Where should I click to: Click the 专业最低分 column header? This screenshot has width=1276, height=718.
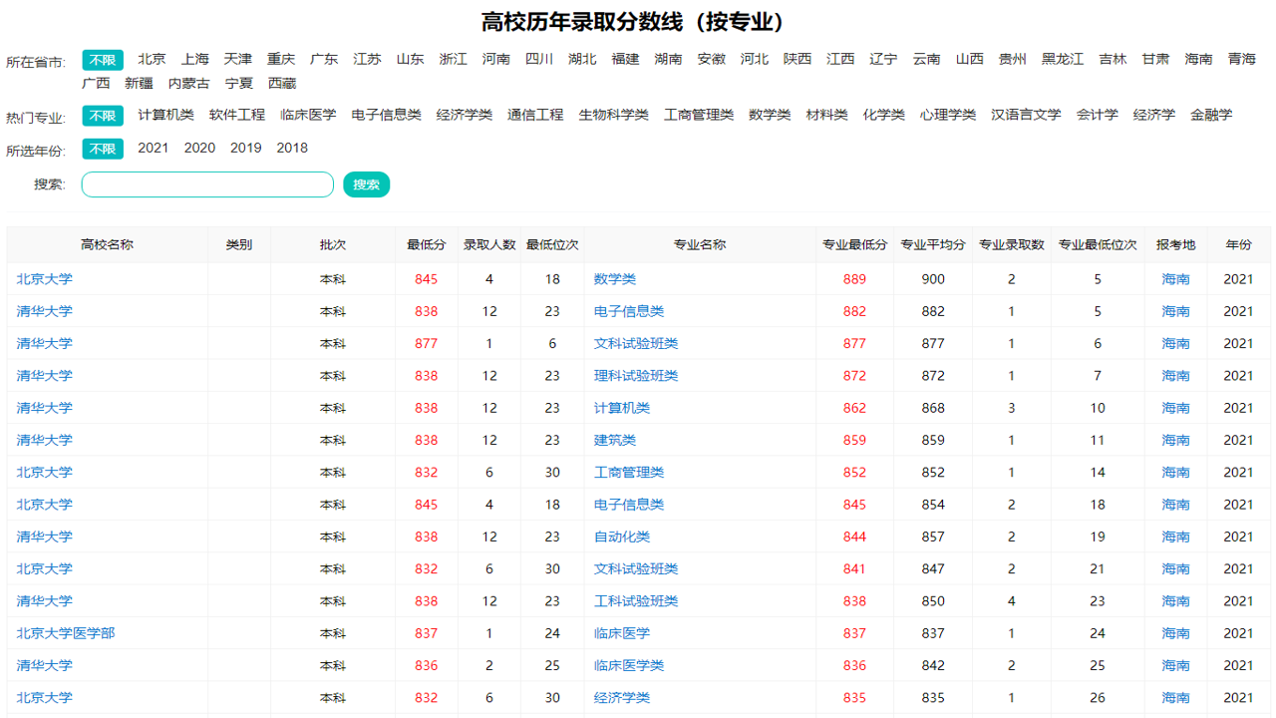click(x=854, y=244)
